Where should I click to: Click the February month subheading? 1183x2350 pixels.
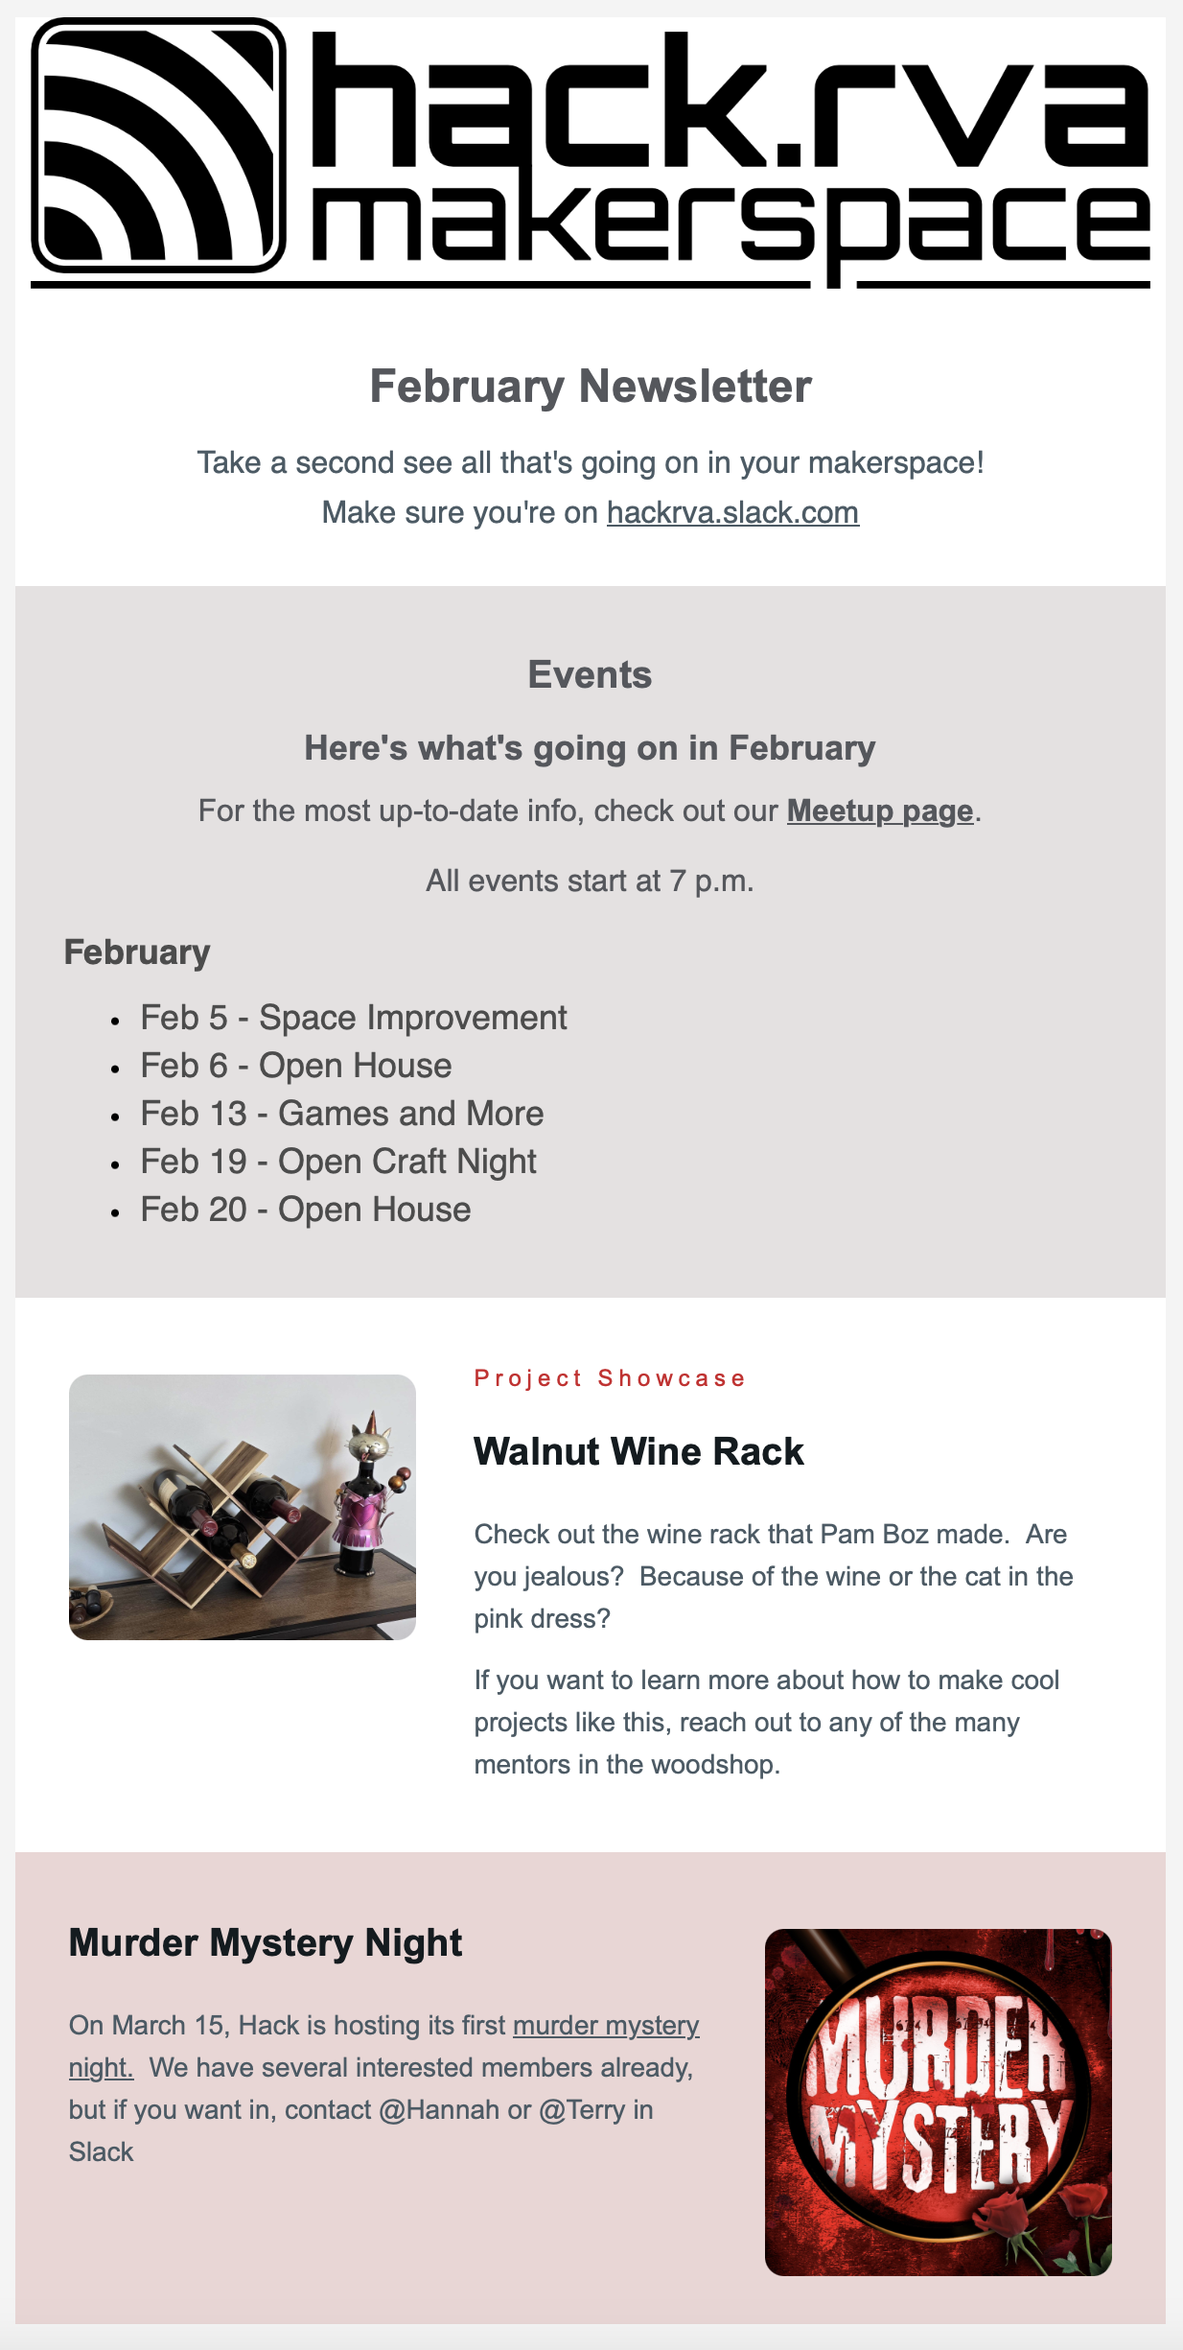point(137,952)
